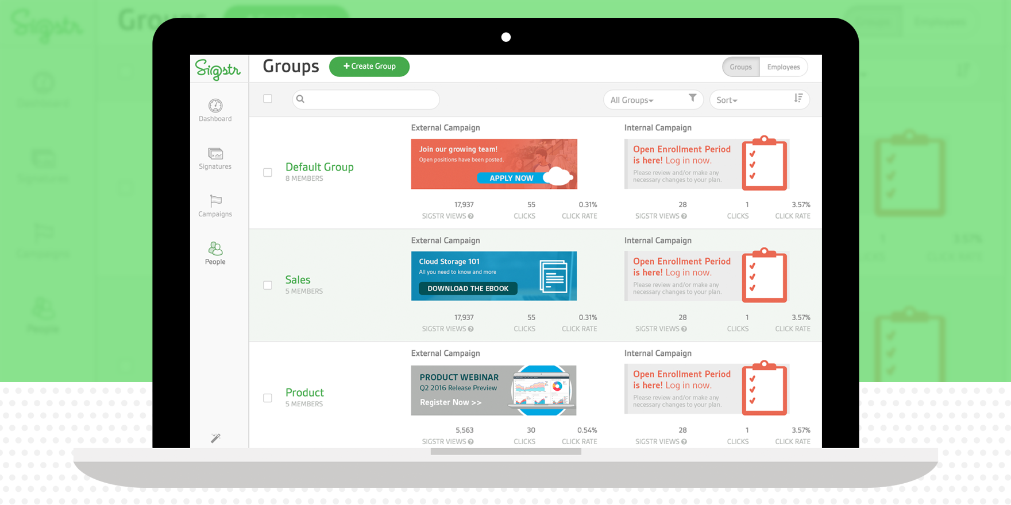
Task: Click clipboard icon in Sales internal campaign
Action: (x=765, y=275)
